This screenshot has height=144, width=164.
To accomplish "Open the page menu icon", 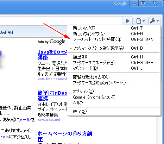I will [140, 21].
